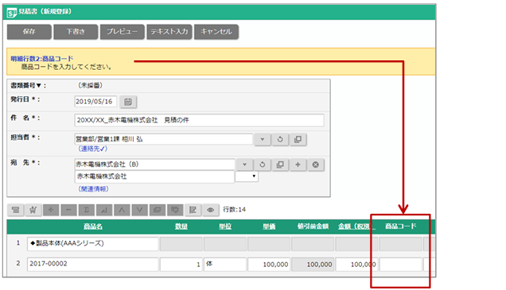Viewport: 506px width, 290px height.
Task: Click the 数量 column header
Action: point(181,226)
